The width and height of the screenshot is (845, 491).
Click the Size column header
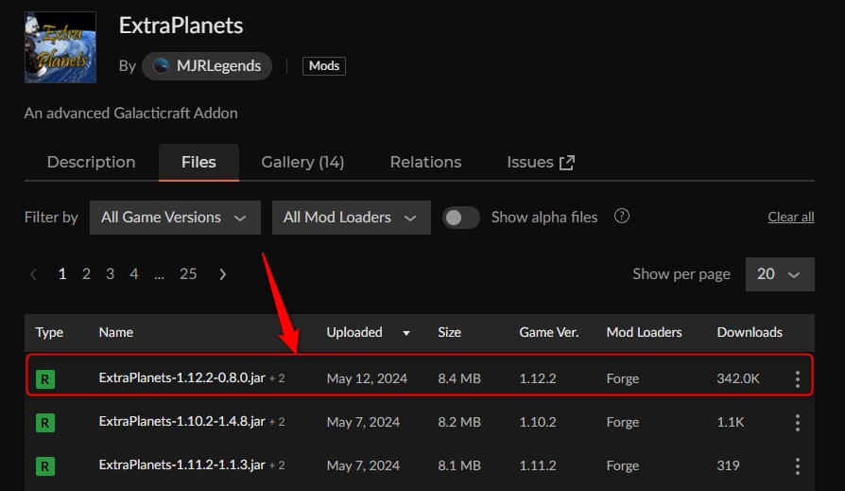450,332
